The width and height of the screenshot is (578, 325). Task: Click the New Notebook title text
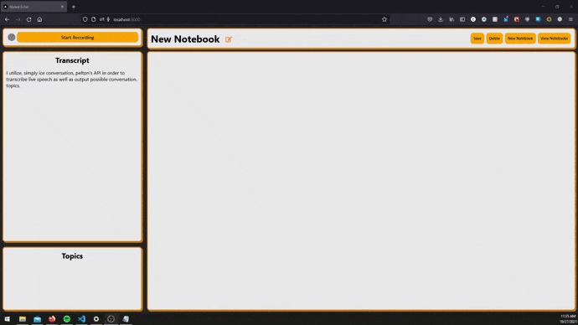185,39
